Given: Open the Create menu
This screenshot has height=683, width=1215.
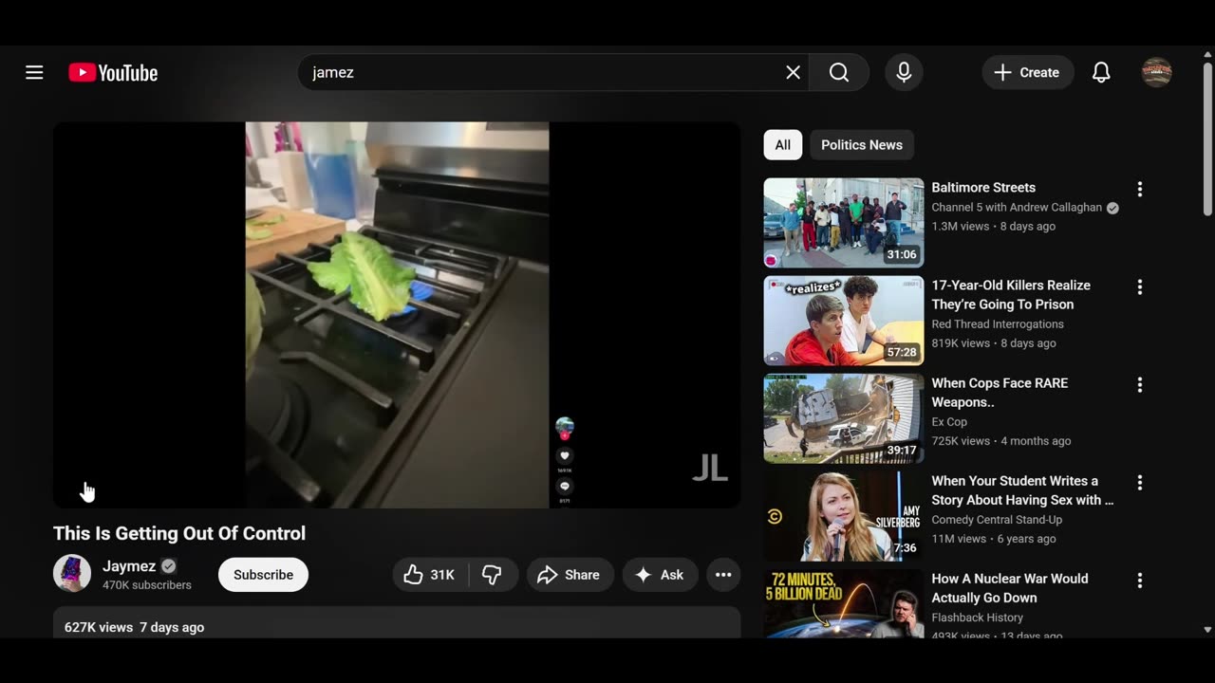Looking at the screenshot, I should [x=1027, y=72].
